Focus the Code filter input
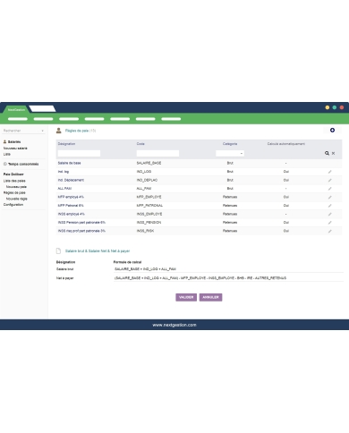The width and height of the screenshot is (349, 433). pyautogui.click(x=157, y=153)
